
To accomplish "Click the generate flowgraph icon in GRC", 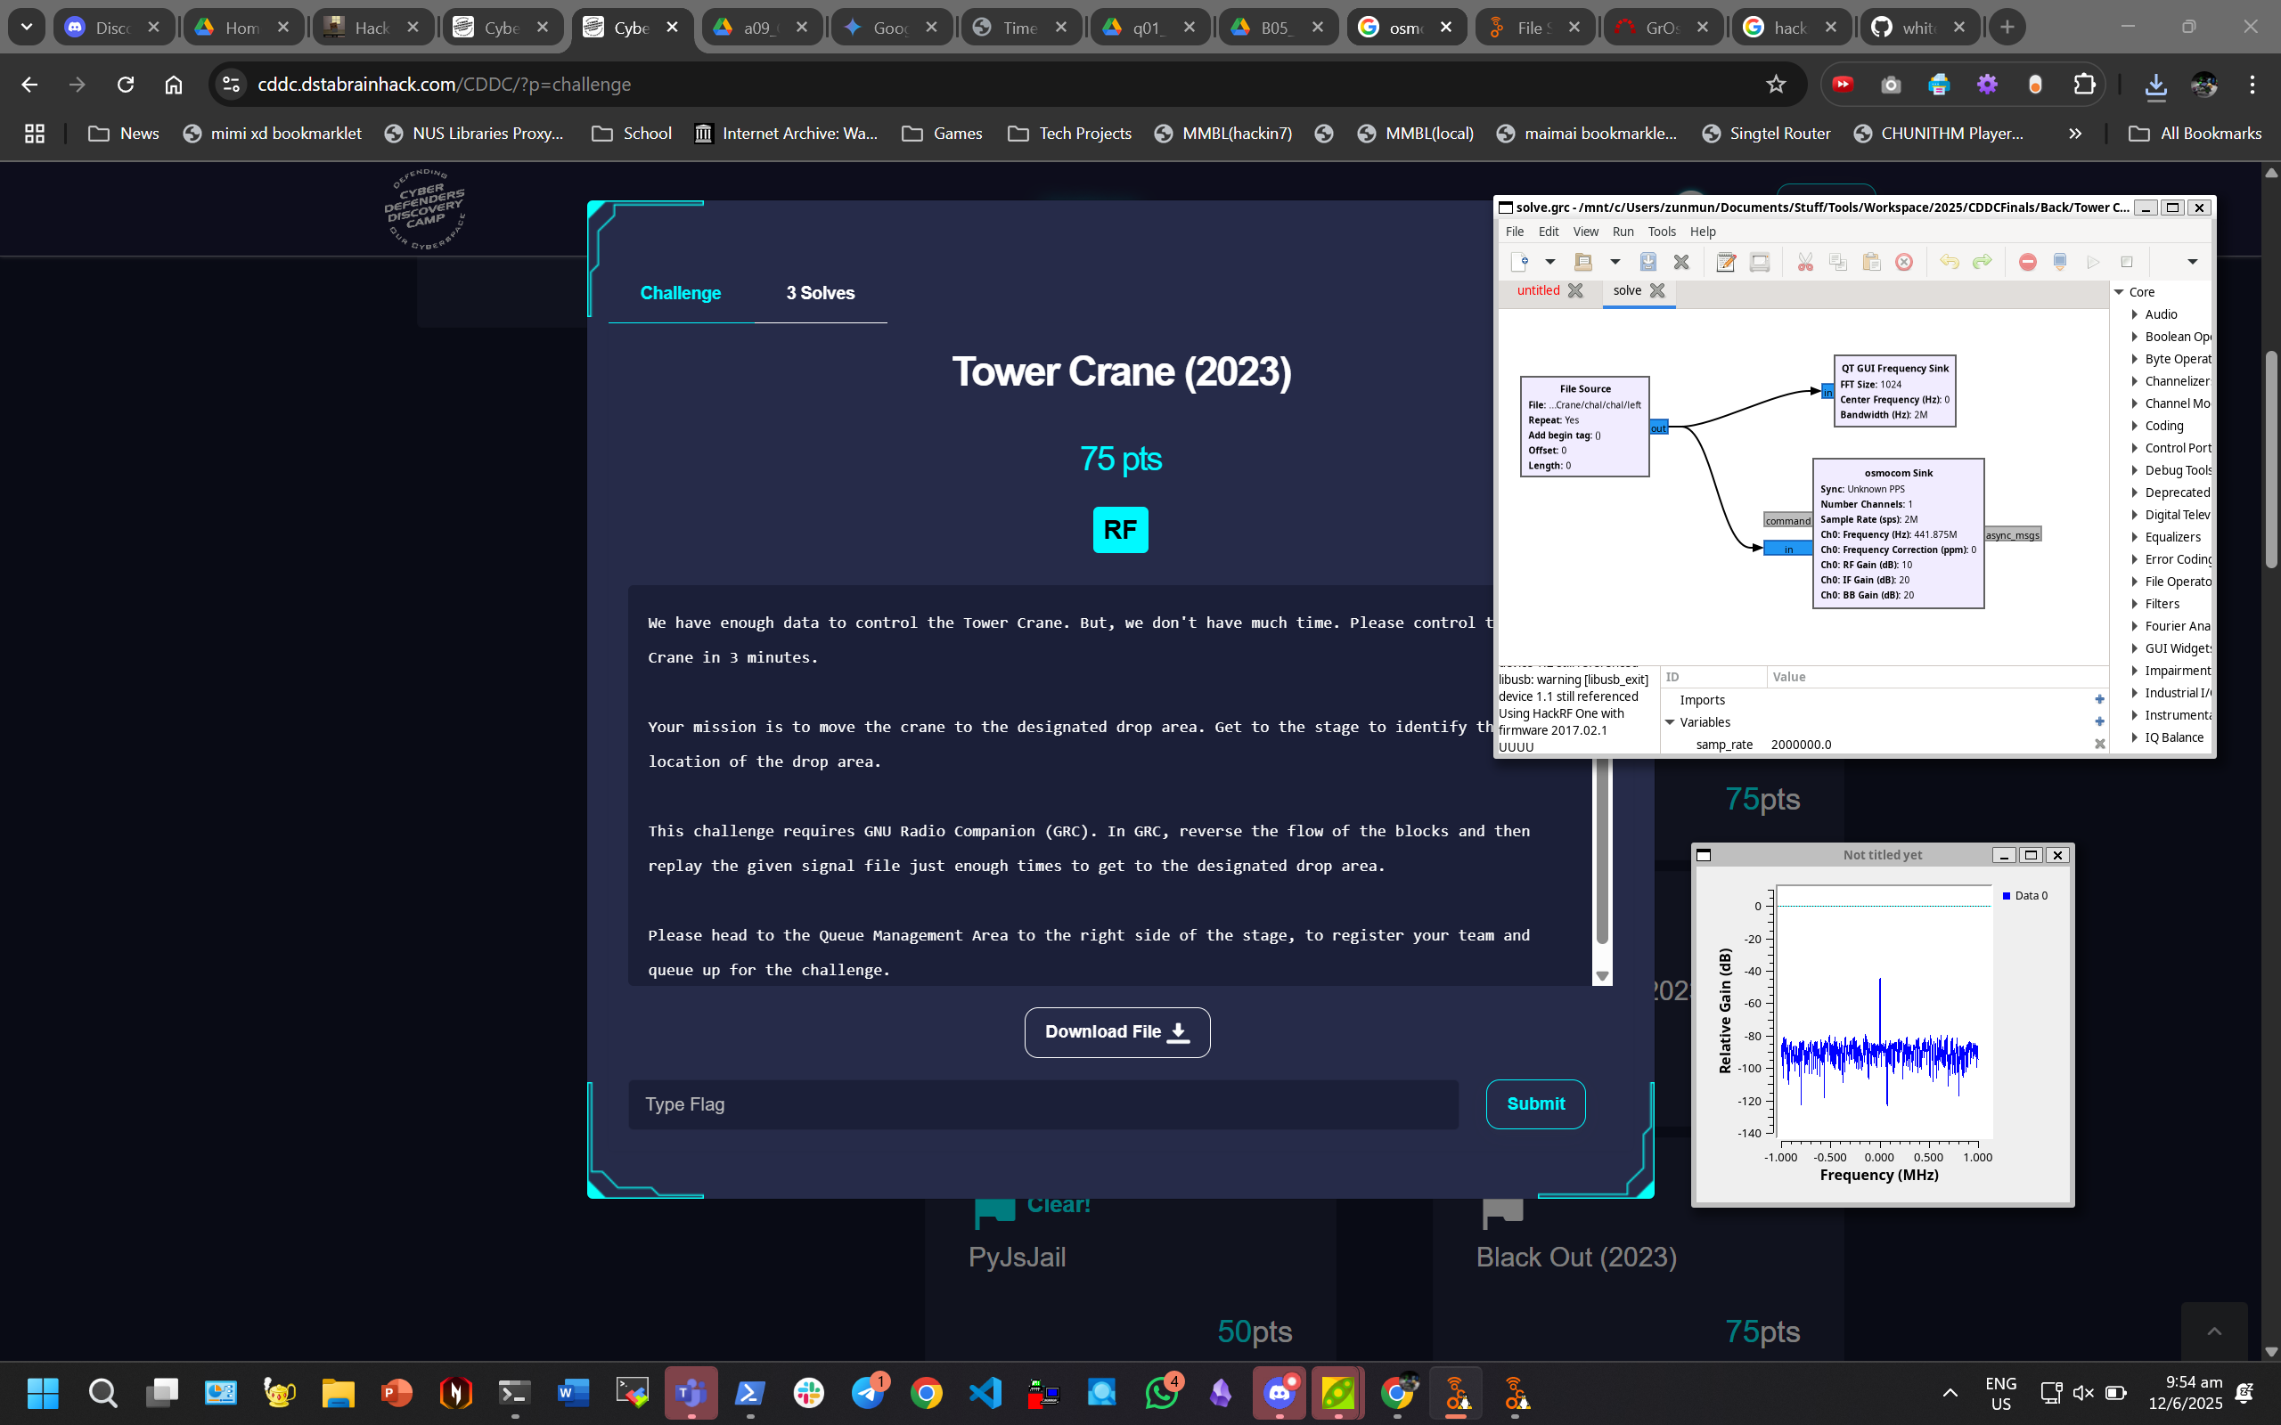I will pyautogui.click(x=2059, y=262).
